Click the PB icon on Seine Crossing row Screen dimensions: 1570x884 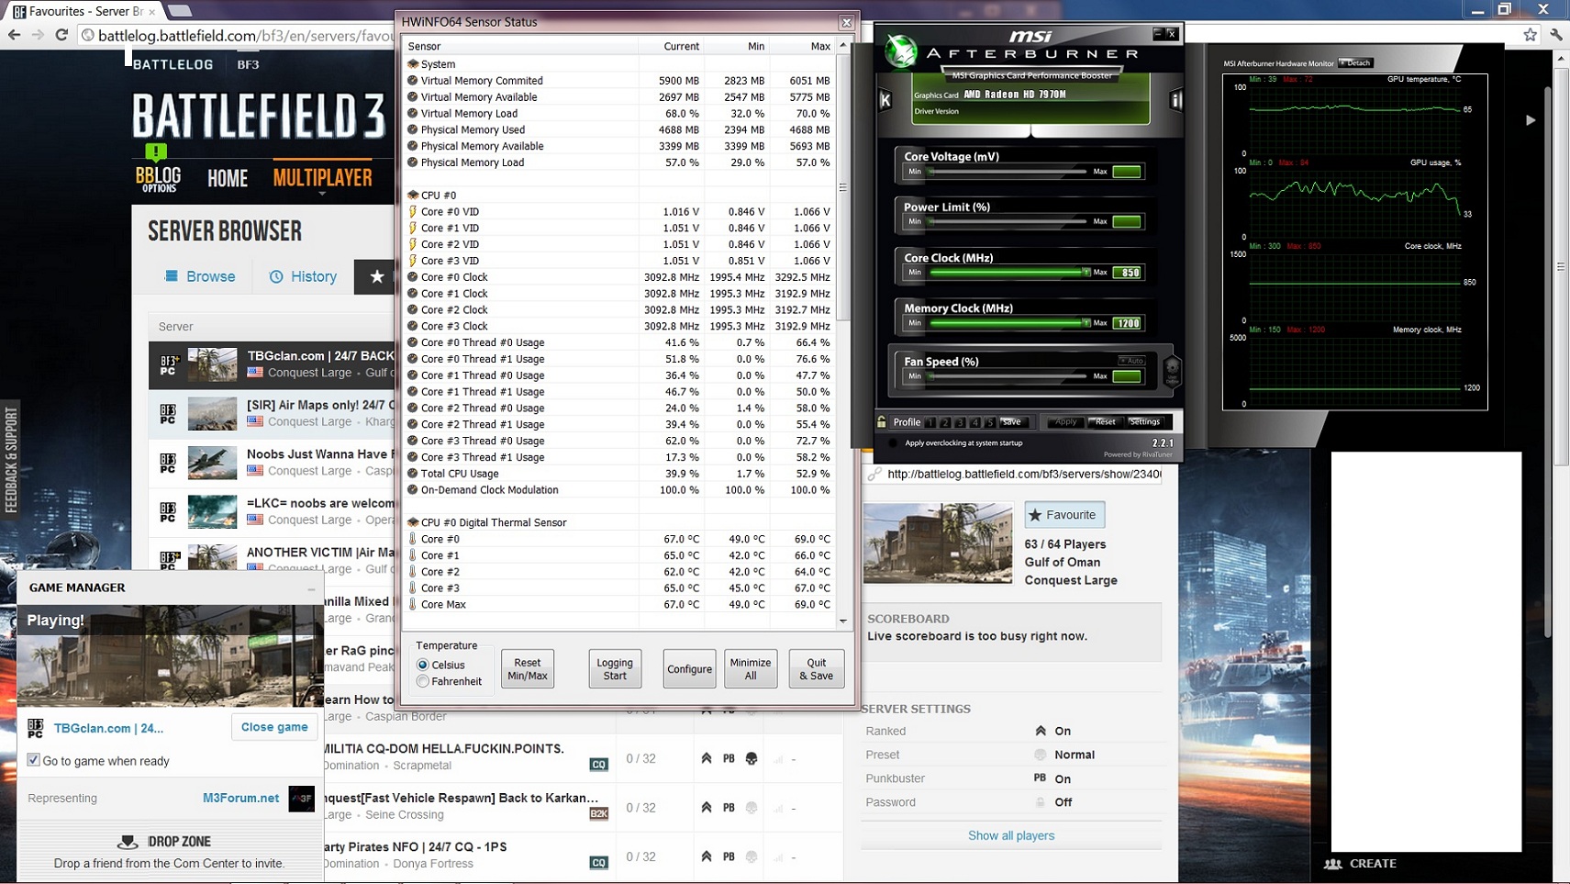coord(729,808)
